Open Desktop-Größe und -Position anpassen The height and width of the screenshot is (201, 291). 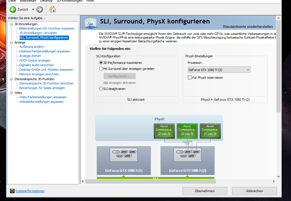point(46,70)
